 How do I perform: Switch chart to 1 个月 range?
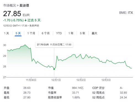[31, 33]
